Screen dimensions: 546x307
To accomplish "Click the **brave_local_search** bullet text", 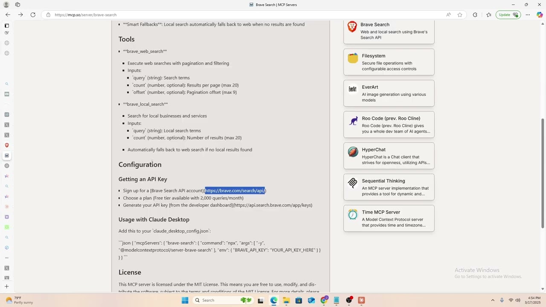I will pos(145,104).
